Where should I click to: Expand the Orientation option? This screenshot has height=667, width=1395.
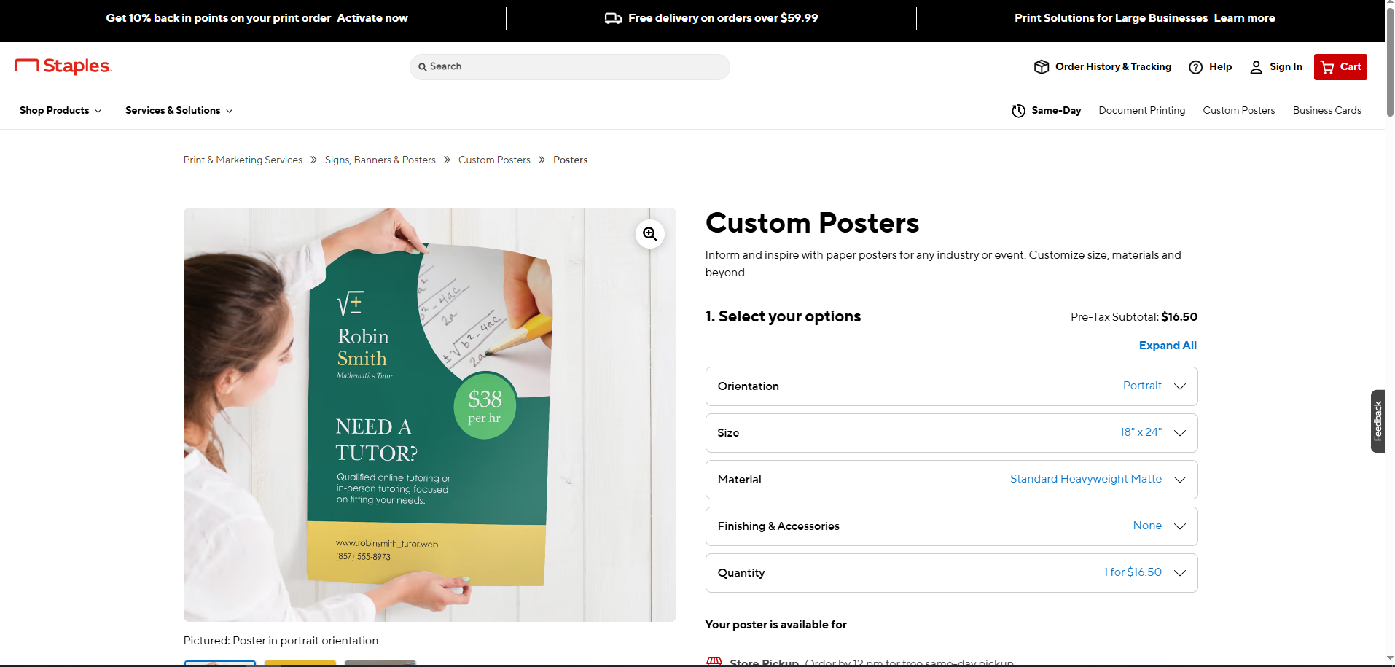(952, 386)
